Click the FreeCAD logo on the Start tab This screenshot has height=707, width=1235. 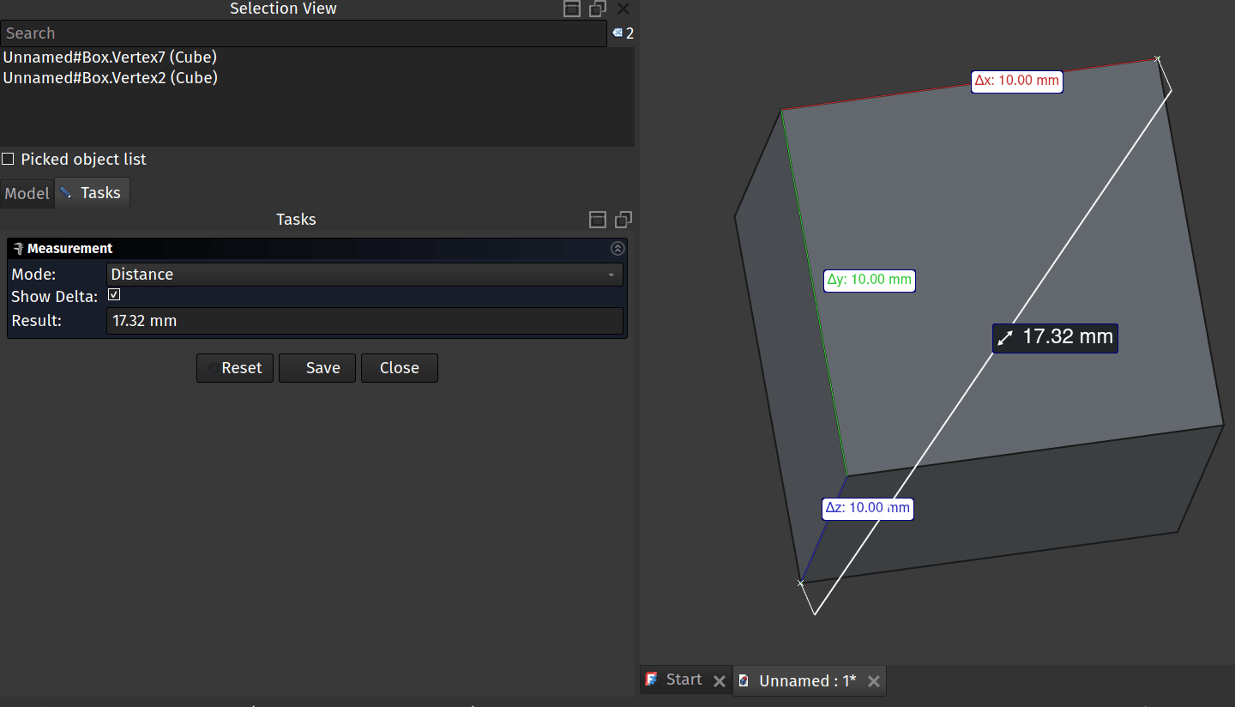tap(653, 679)
